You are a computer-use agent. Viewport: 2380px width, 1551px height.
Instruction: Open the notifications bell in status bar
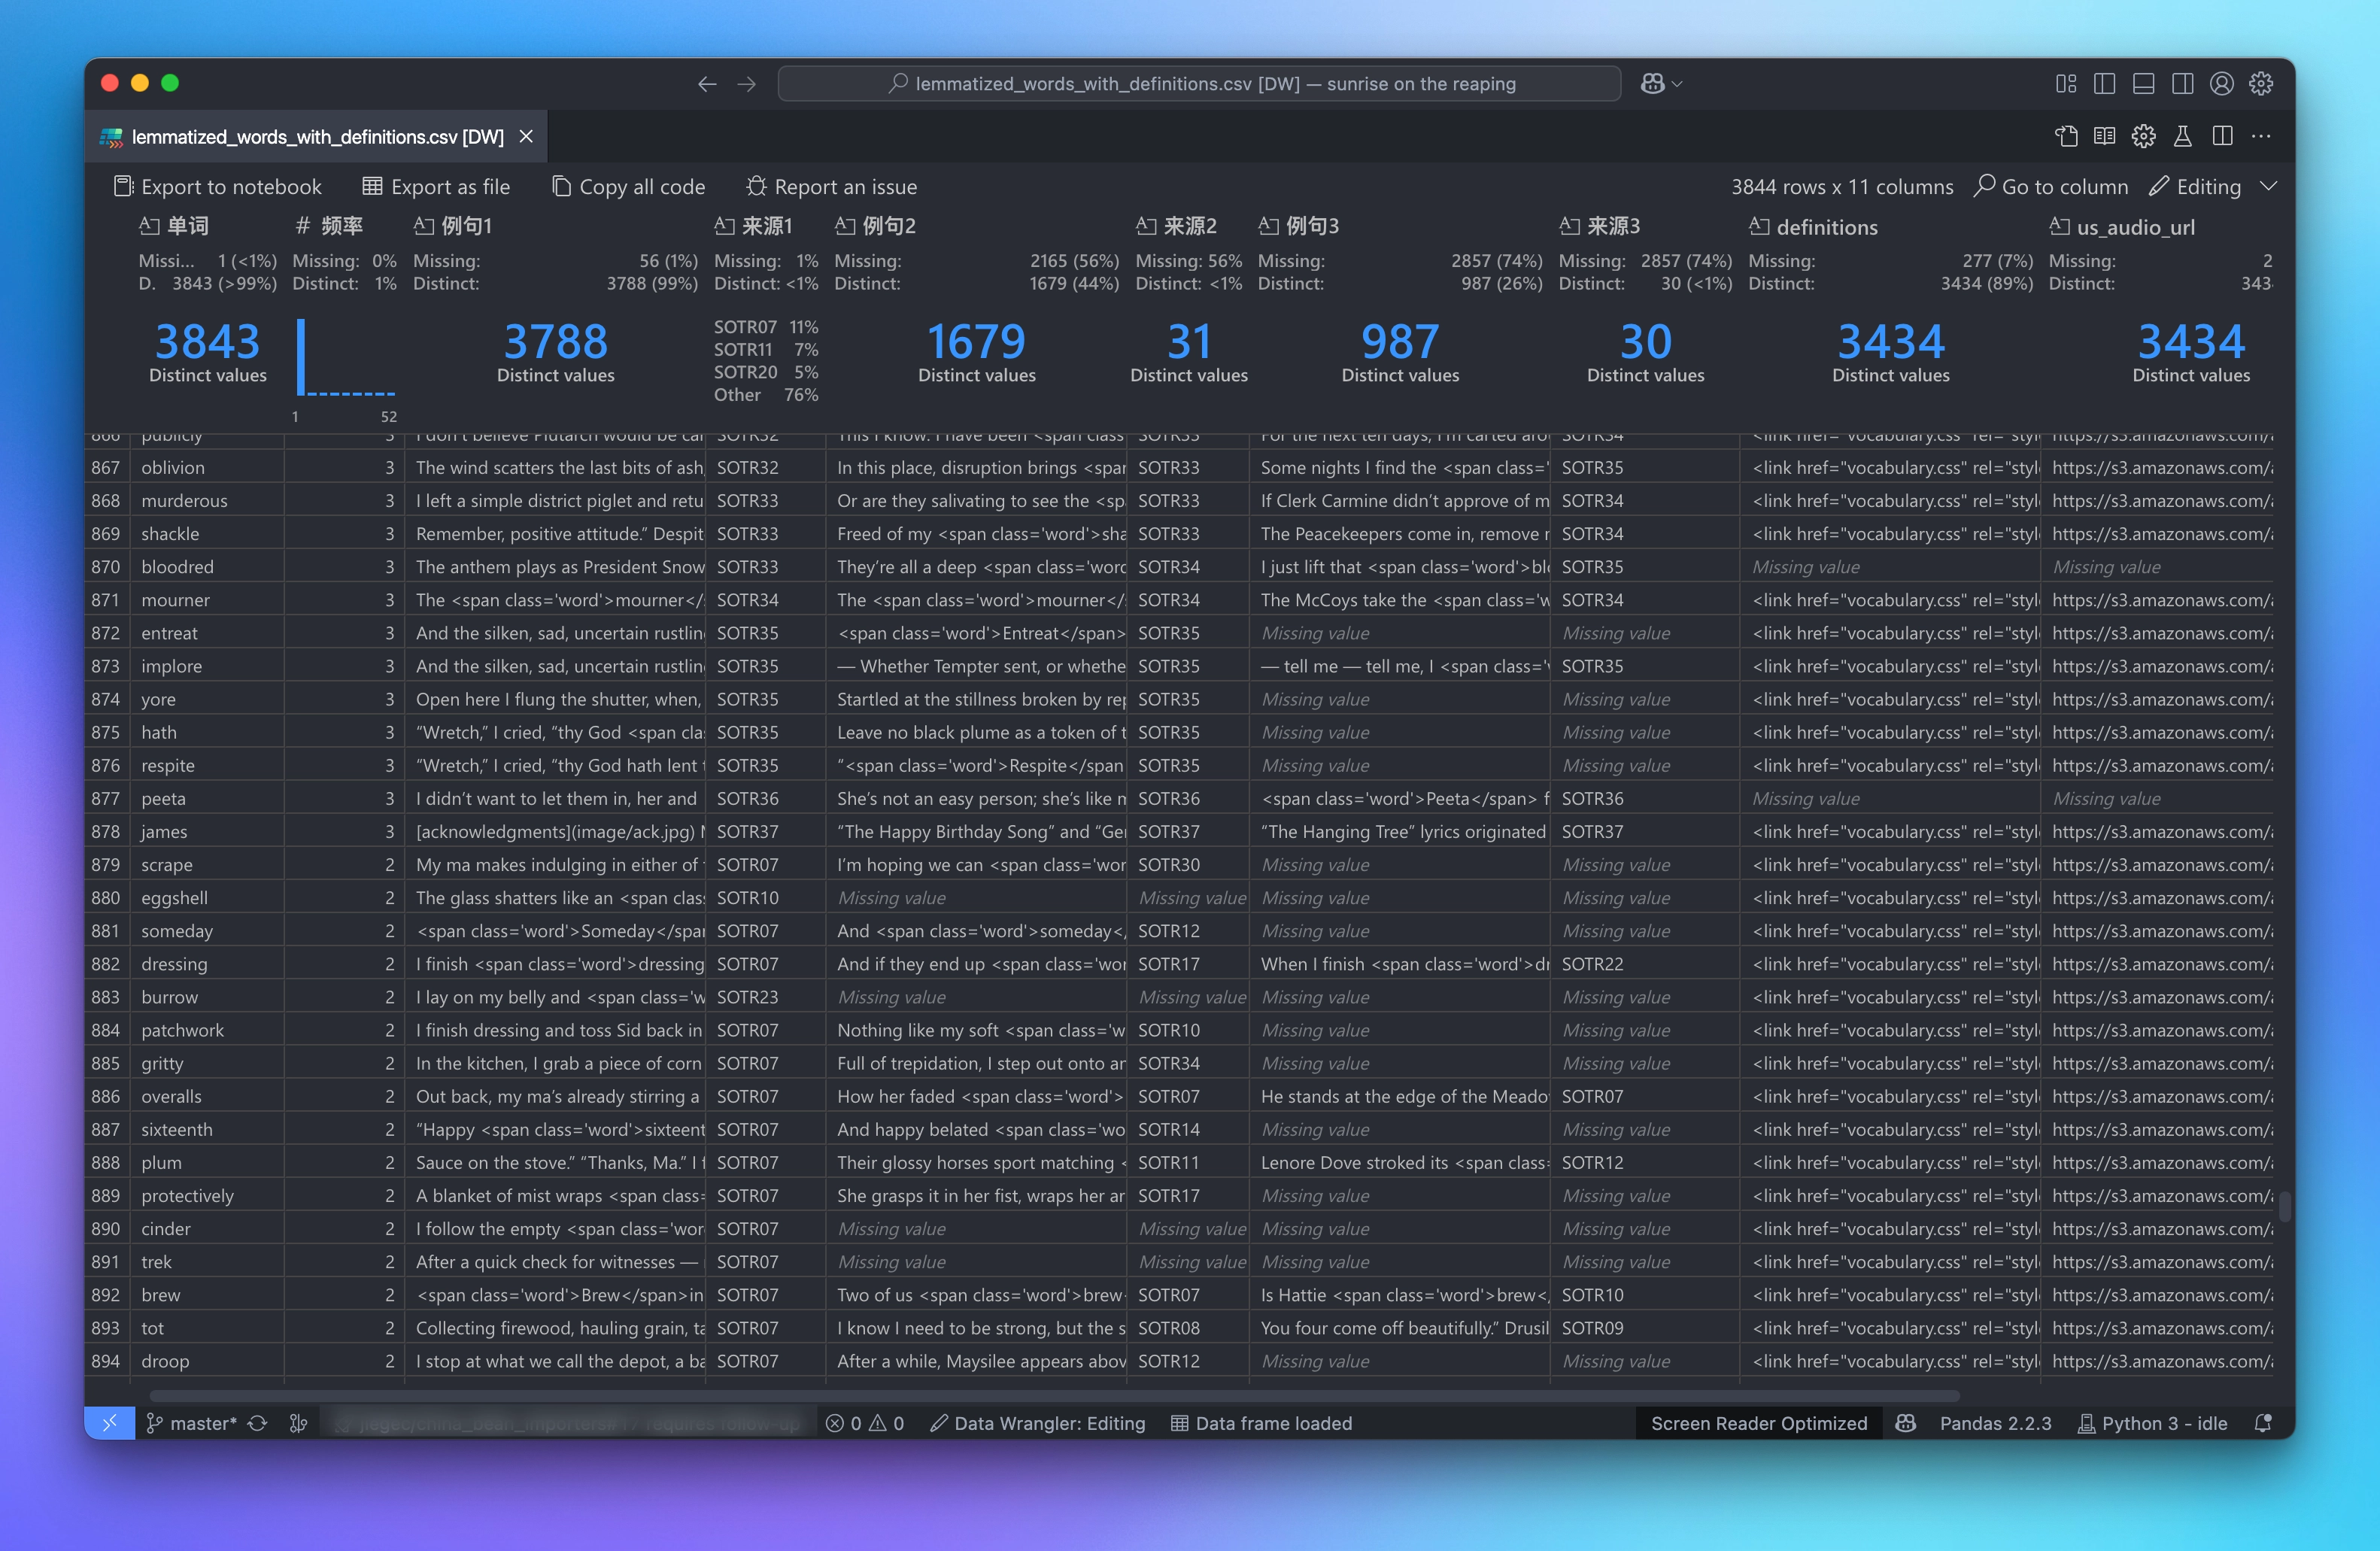(x=2263, y=1423)
